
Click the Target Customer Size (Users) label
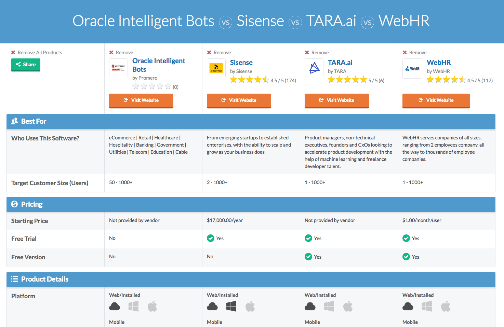click(50, 183)
